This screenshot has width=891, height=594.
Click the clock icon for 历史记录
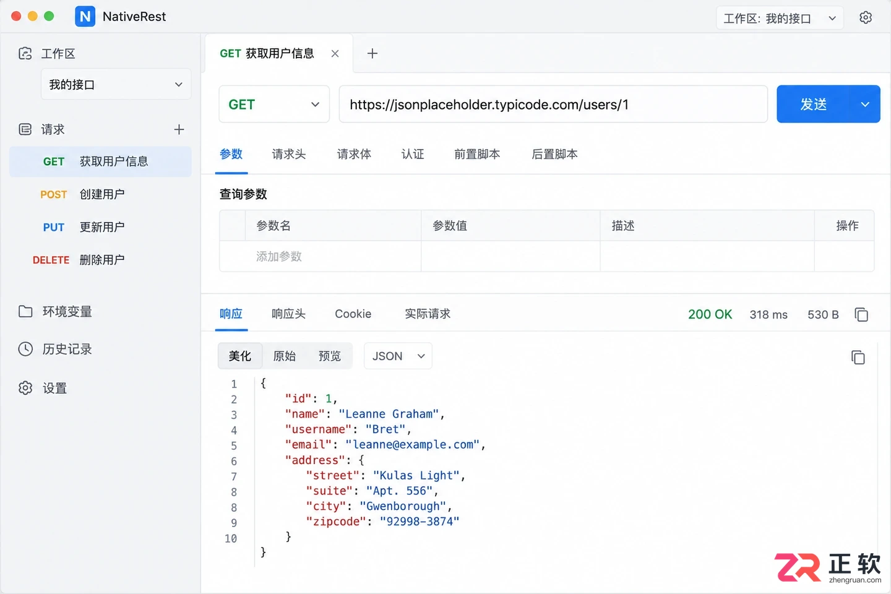tap(25, 349)
